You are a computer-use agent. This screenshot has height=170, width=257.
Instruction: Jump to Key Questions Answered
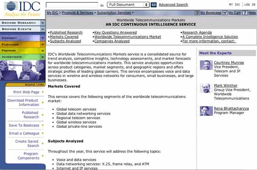coord(115,33)
